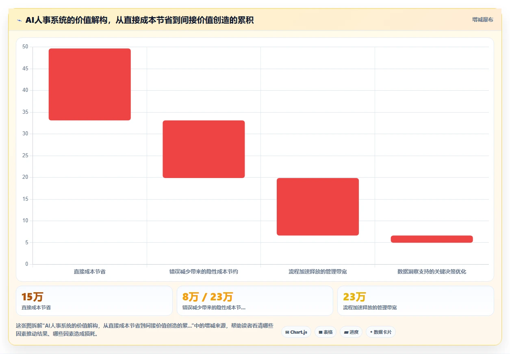Open the 15万 直接成本节省 card
The image size is (510, 354).
click(x=94, y=301)
